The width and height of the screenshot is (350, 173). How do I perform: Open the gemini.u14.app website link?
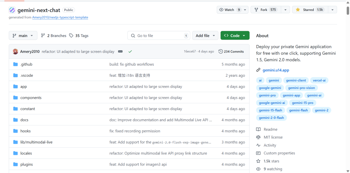click(x=275, y=70)
